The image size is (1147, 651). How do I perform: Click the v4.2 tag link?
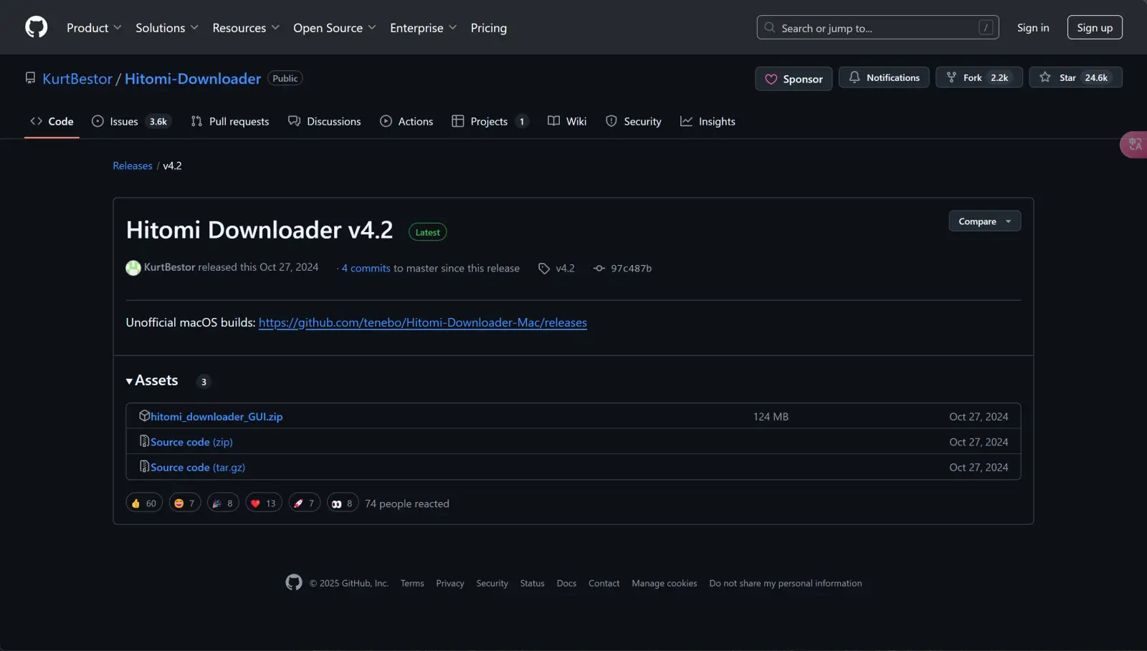tap(565, 268)
